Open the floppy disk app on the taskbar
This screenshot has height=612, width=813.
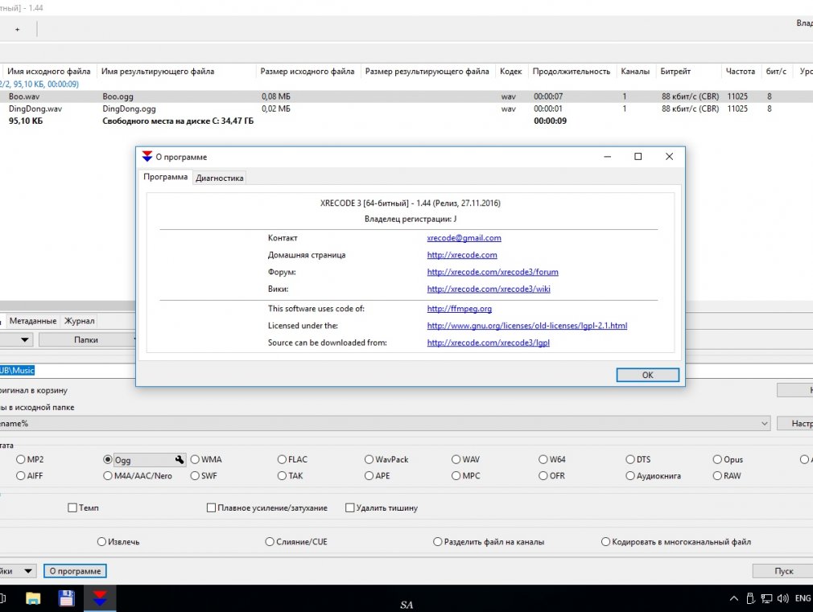pyautogui.click(x=66, y=598)
